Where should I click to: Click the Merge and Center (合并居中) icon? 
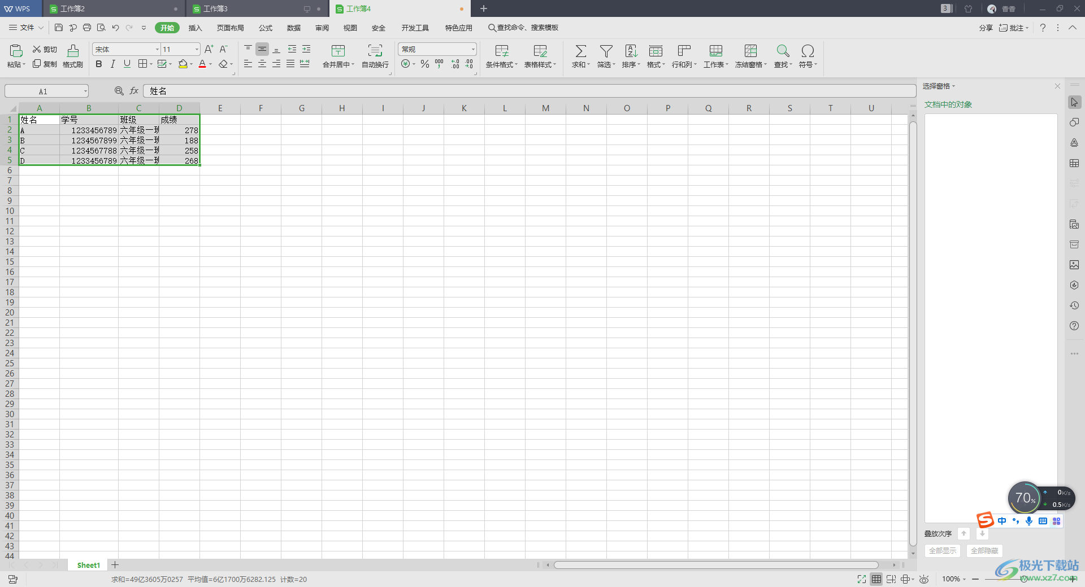point(338,51)
